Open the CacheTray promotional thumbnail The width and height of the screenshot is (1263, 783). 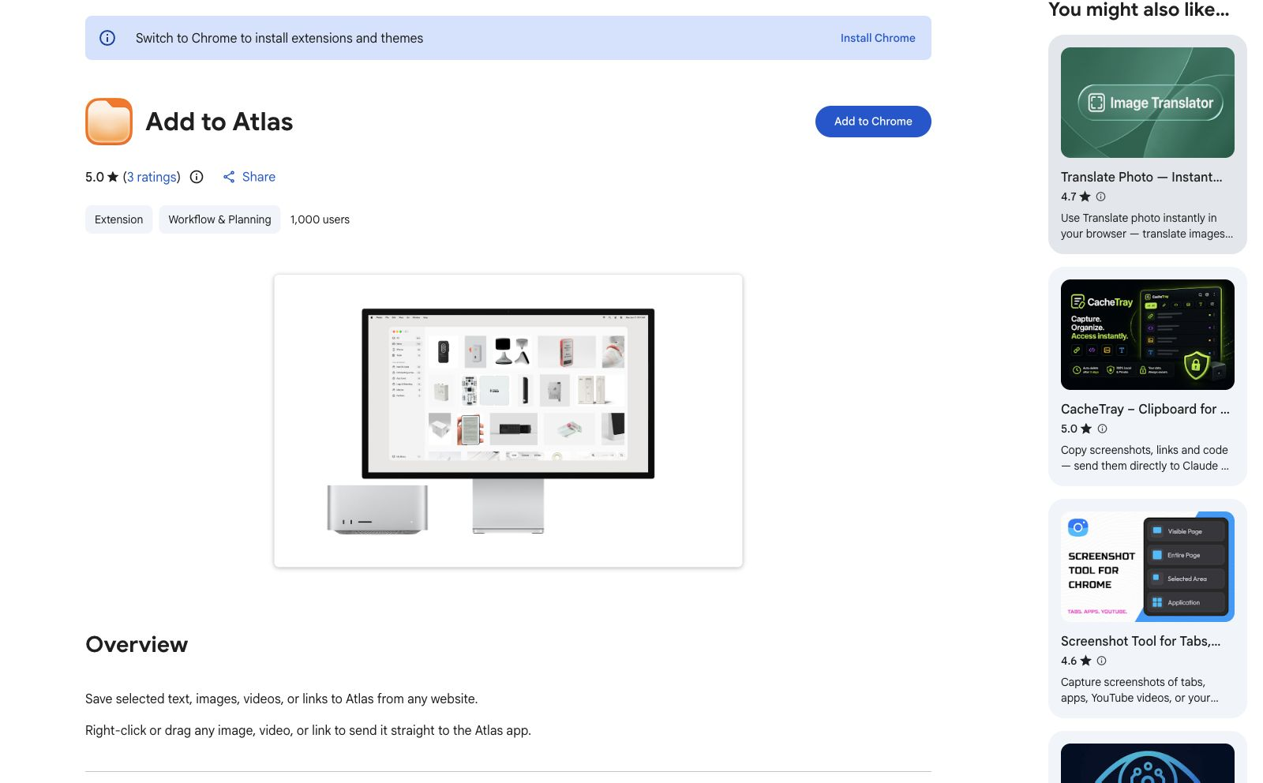pos(1148,335)
